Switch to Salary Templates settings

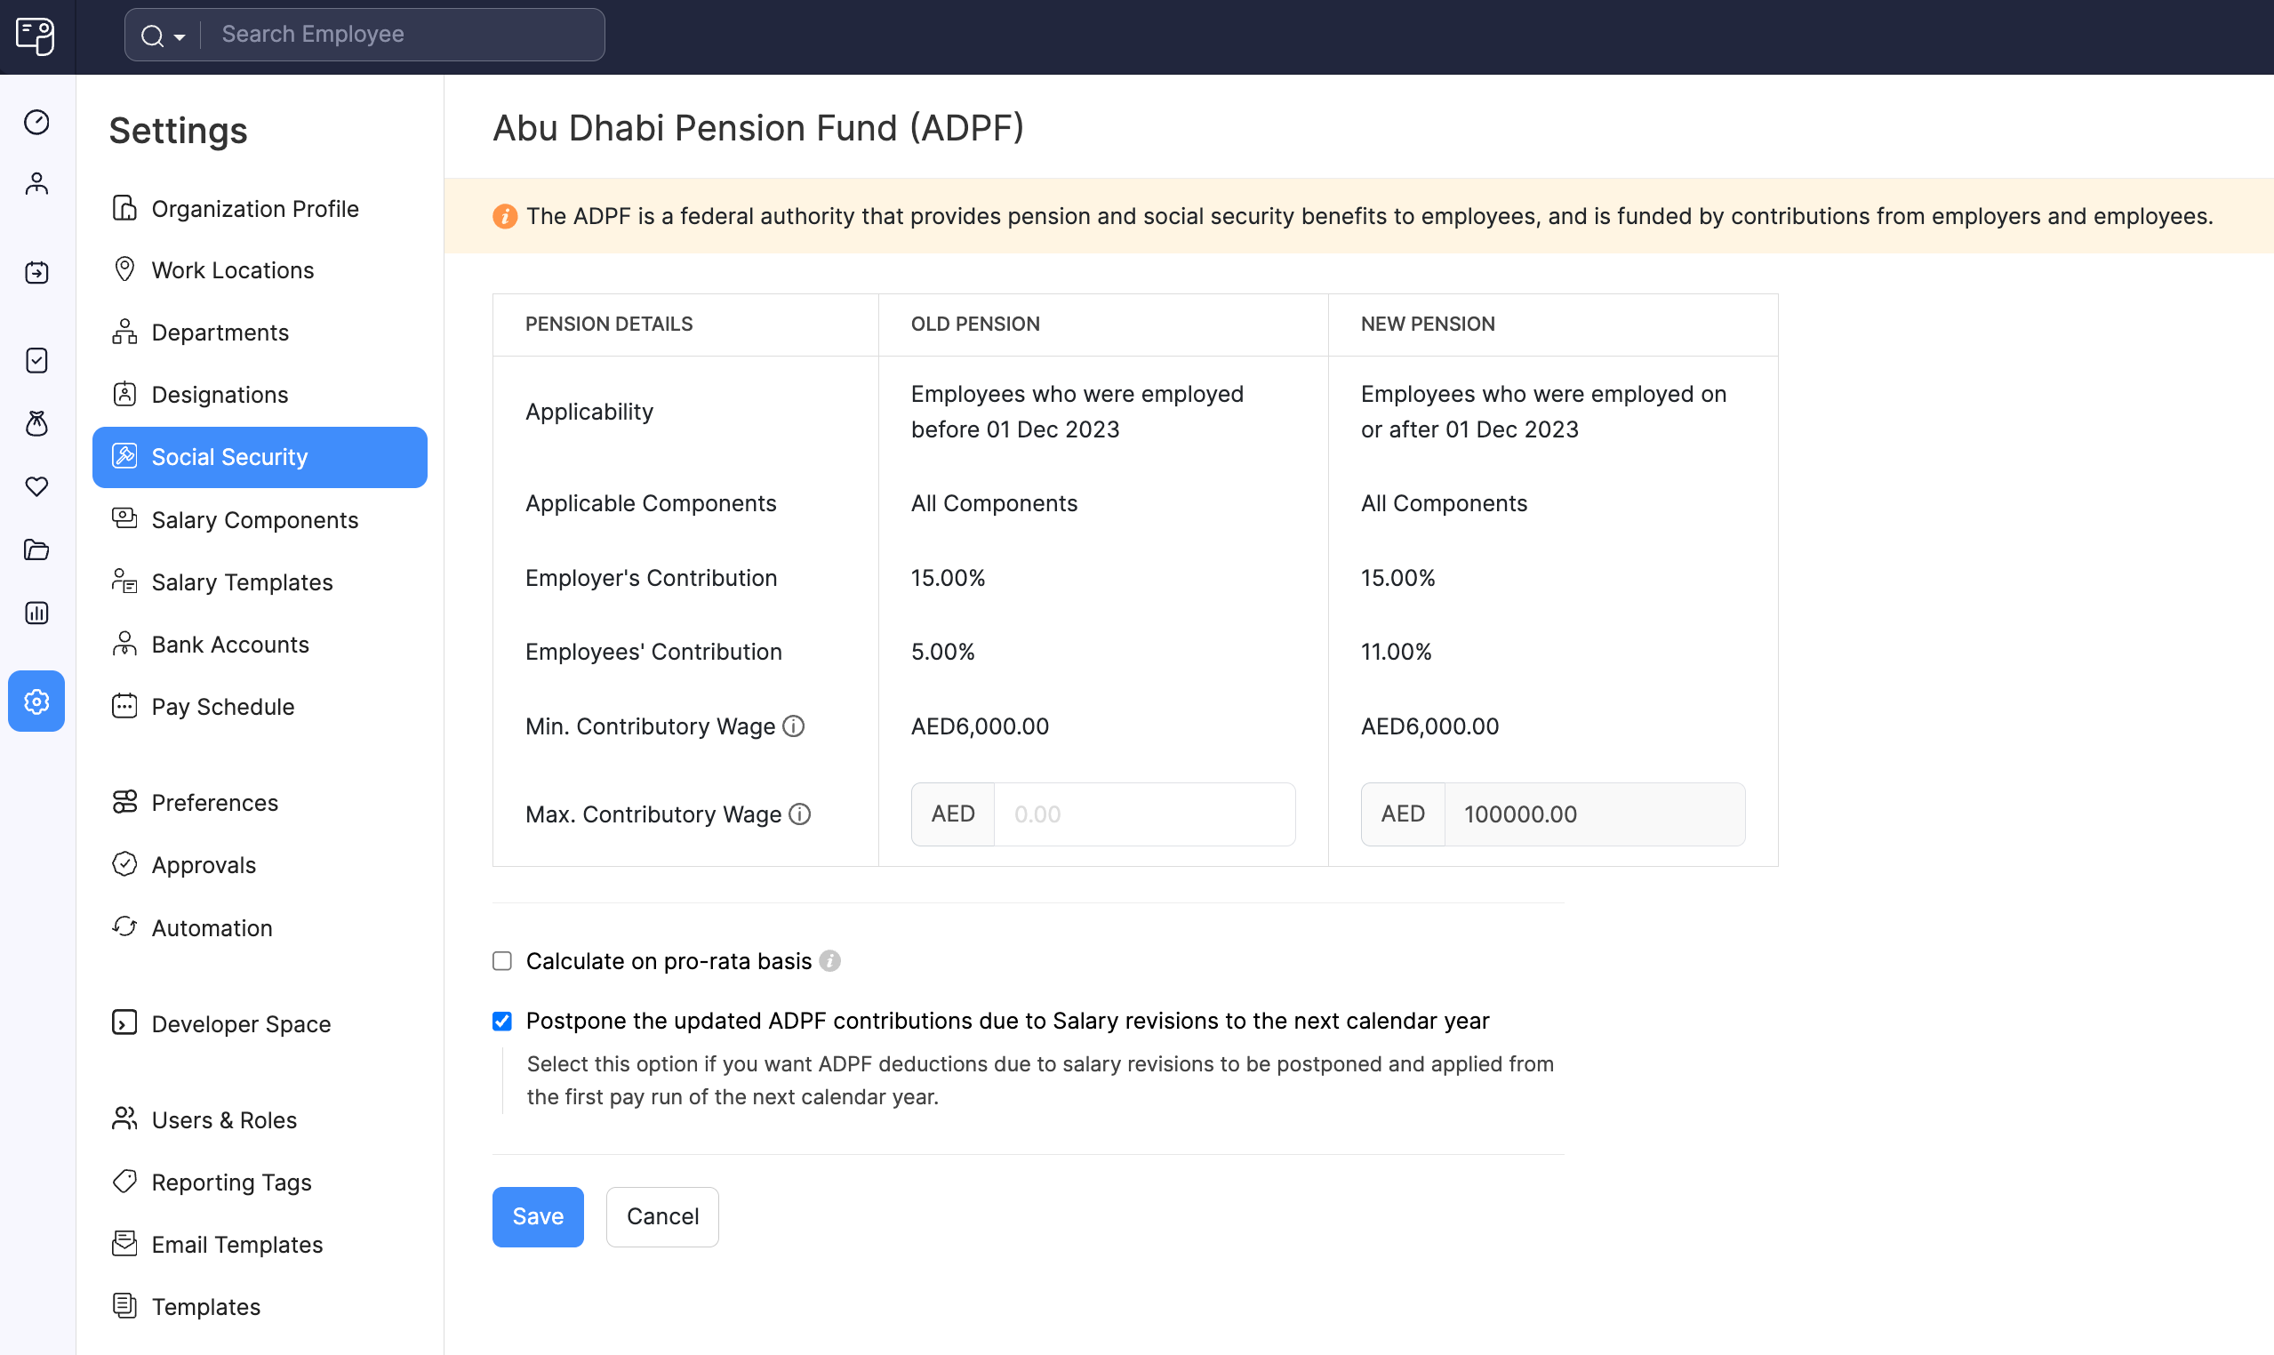tap(242, 581)
